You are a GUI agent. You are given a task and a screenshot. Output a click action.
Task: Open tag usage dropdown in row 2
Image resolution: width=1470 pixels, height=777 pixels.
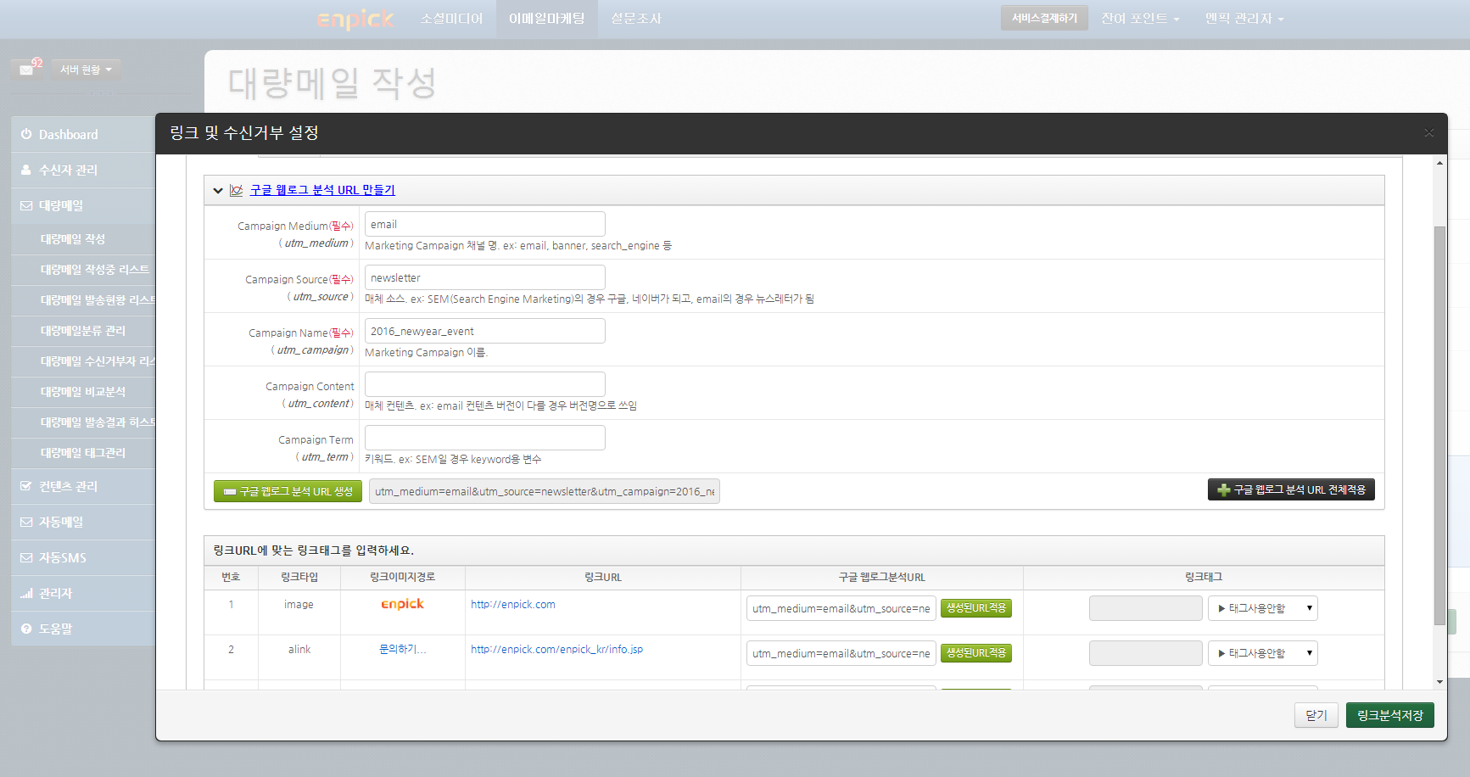(x=1262, y=653)
